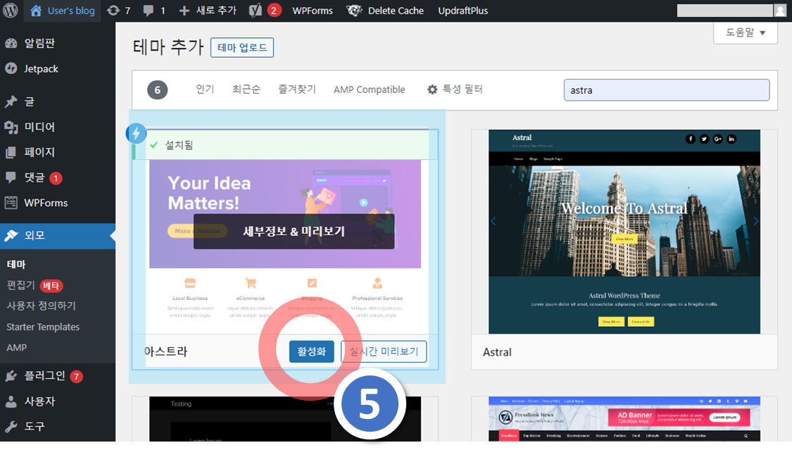Open the WordPress logo menu
This screenshot has width=792, height=469.
coord(11,11)
